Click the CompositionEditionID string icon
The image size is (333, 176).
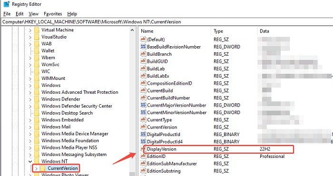coord(143,83)
